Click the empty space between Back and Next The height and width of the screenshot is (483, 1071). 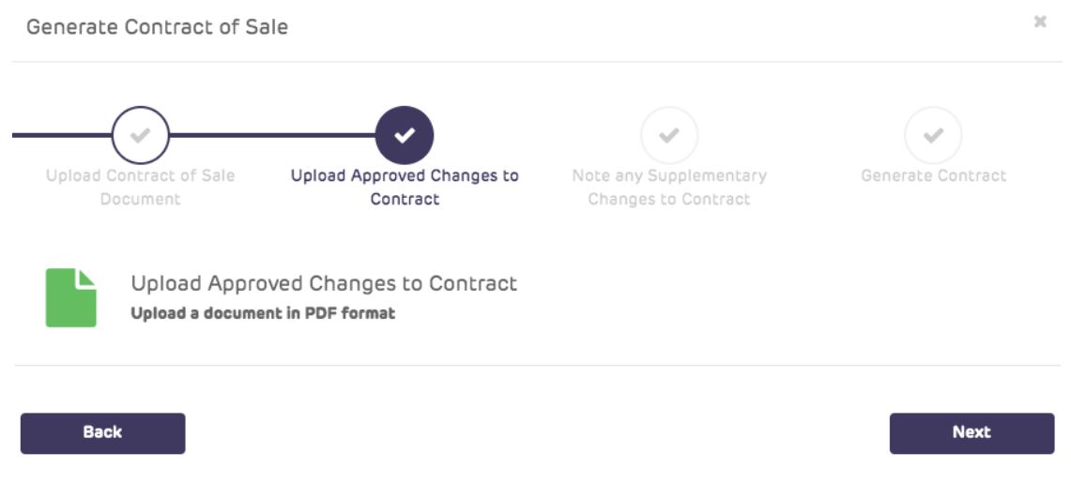[x=535, y=432]
